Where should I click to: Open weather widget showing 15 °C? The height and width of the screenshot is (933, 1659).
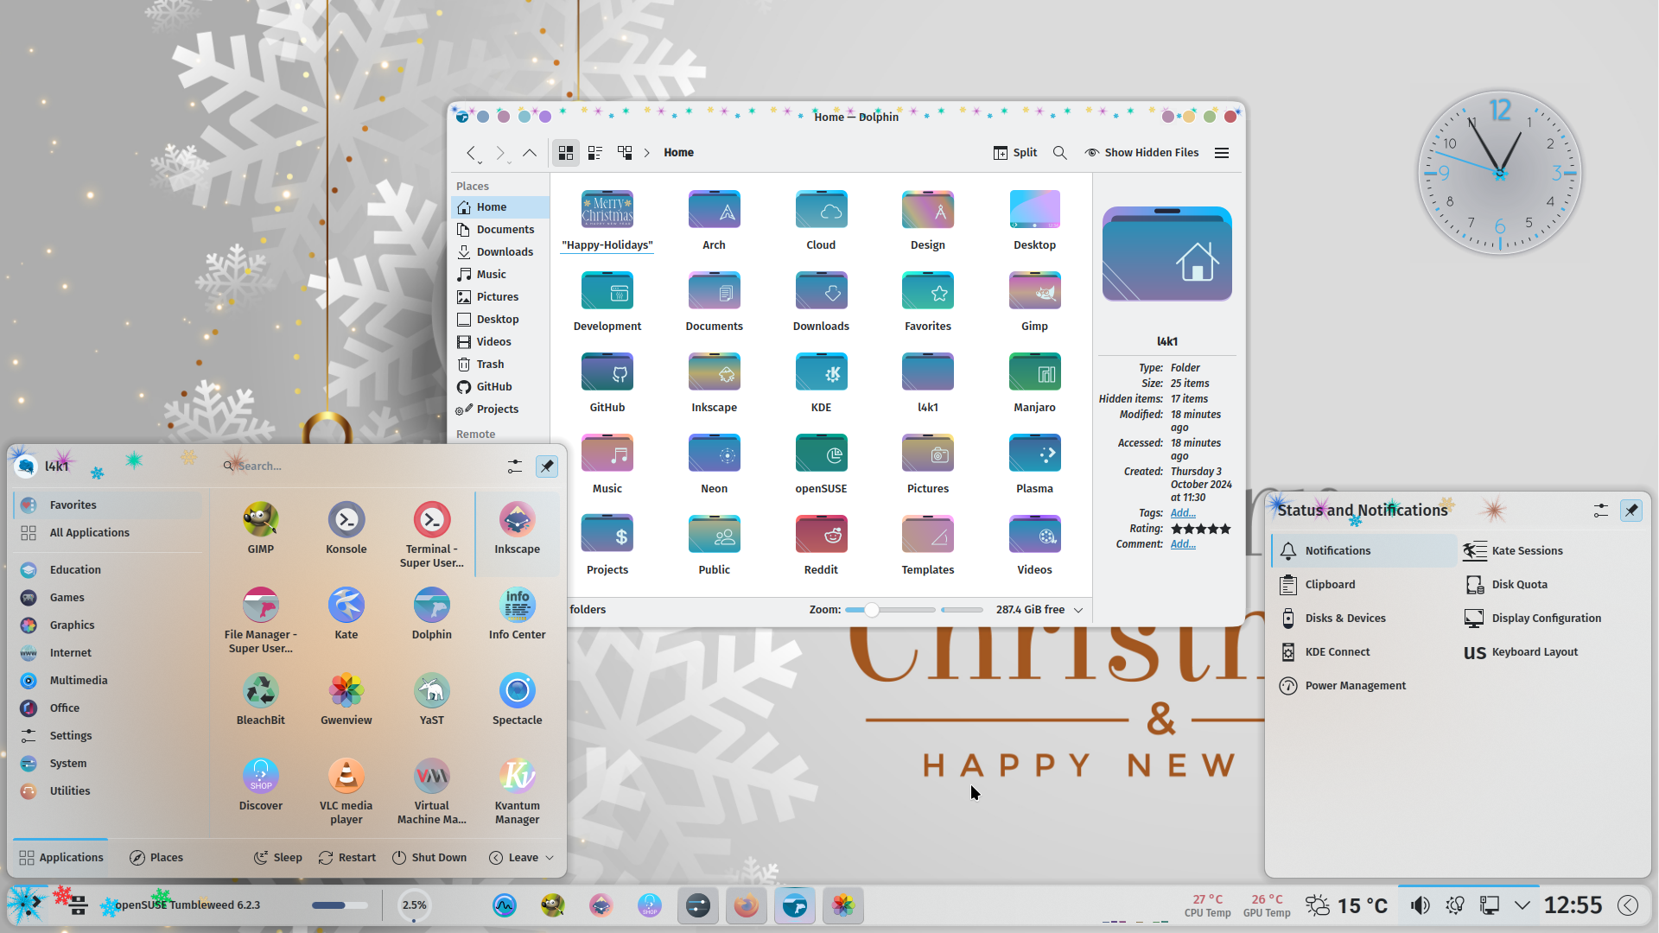pos(1347,905)
